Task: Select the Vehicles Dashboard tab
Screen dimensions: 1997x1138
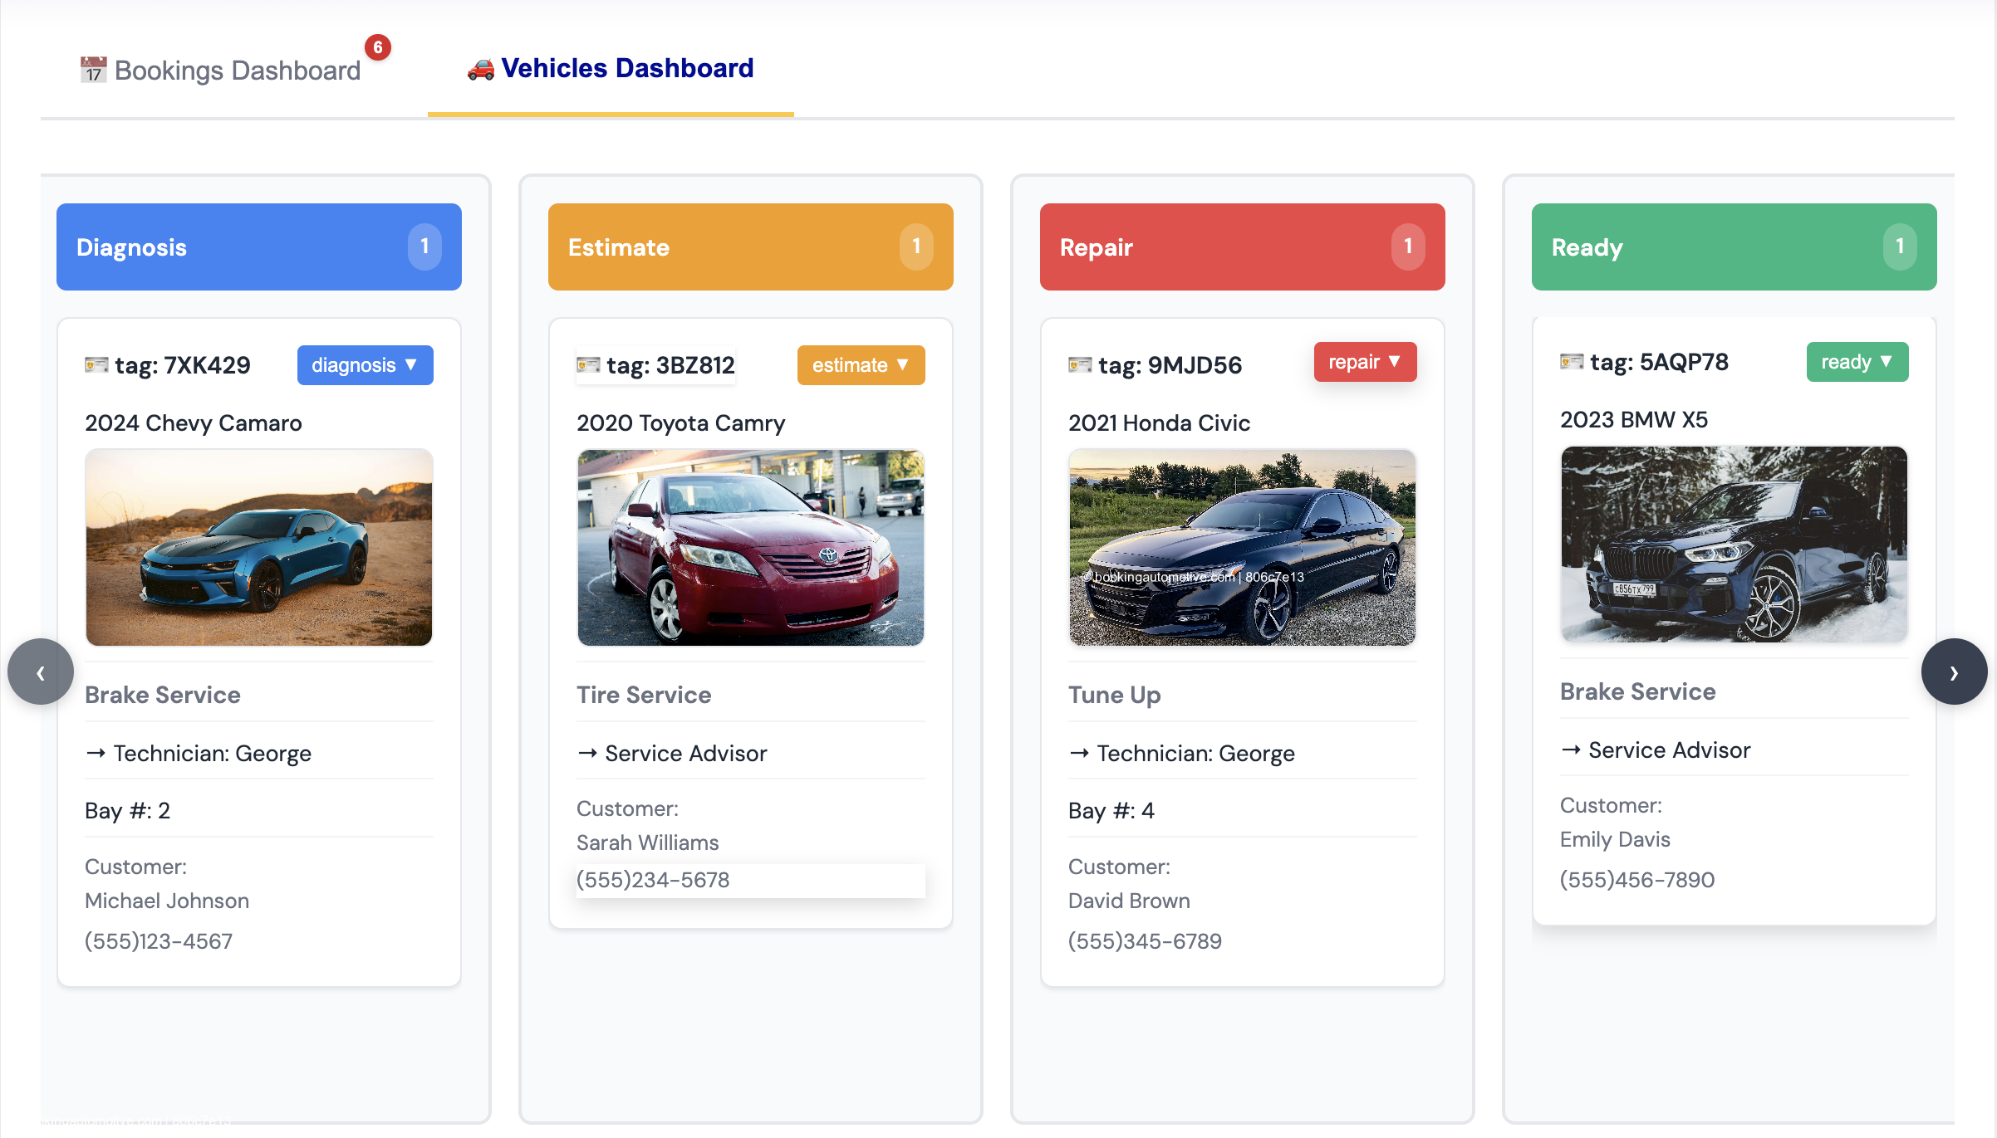Action: [x=611, y=68]
